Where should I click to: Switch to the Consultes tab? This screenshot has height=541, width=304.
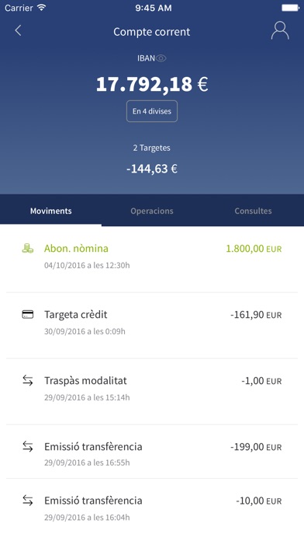point(253,211)
